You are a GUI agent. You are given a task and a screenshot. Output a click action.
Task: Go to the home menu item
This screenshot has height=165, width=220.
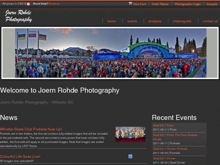(112, 21)
